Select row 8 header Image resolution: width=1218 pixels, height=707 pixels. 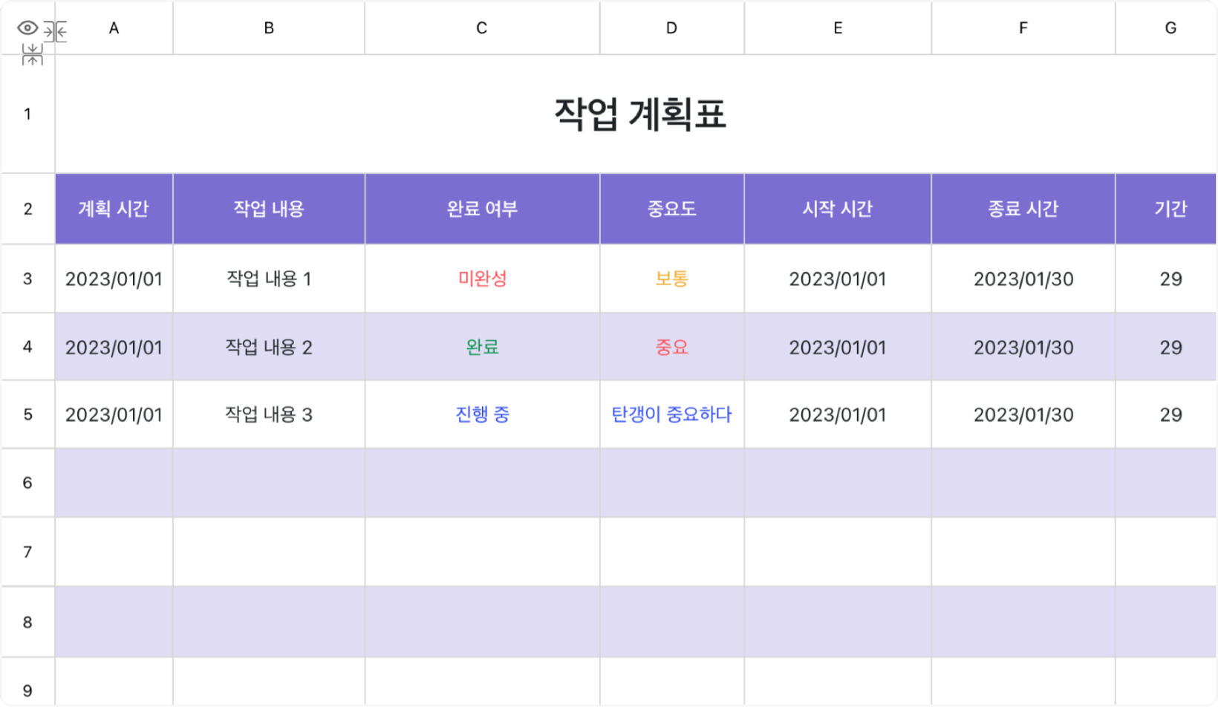27,622
